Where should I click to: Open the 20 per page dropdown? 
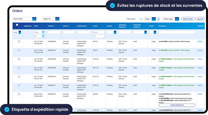pos(171,19)
